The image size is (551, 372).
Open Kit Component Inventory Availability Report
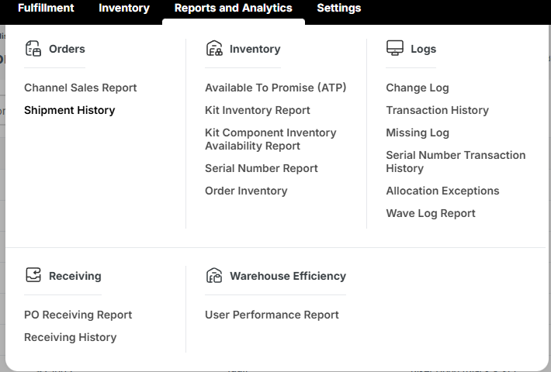pyautogui.click(x=271, y=139)
